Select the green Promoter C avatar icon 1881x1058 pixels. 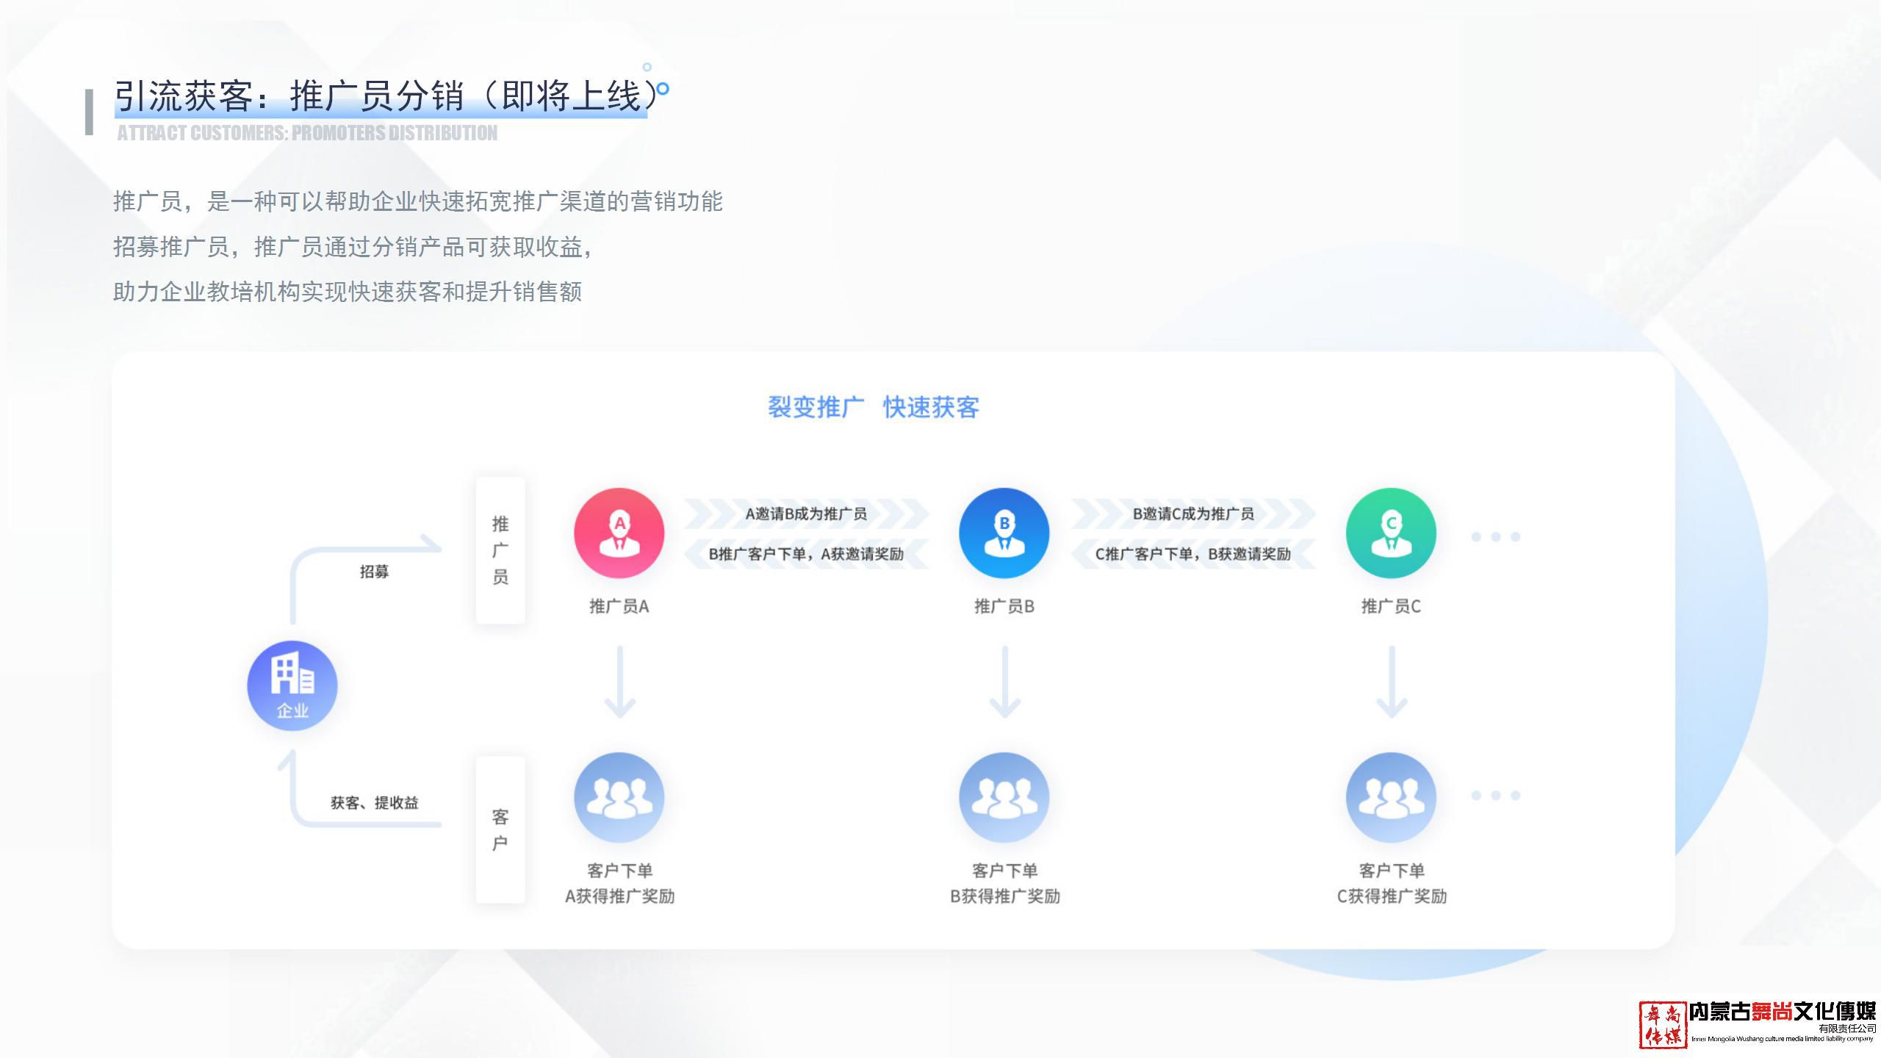1391,533
